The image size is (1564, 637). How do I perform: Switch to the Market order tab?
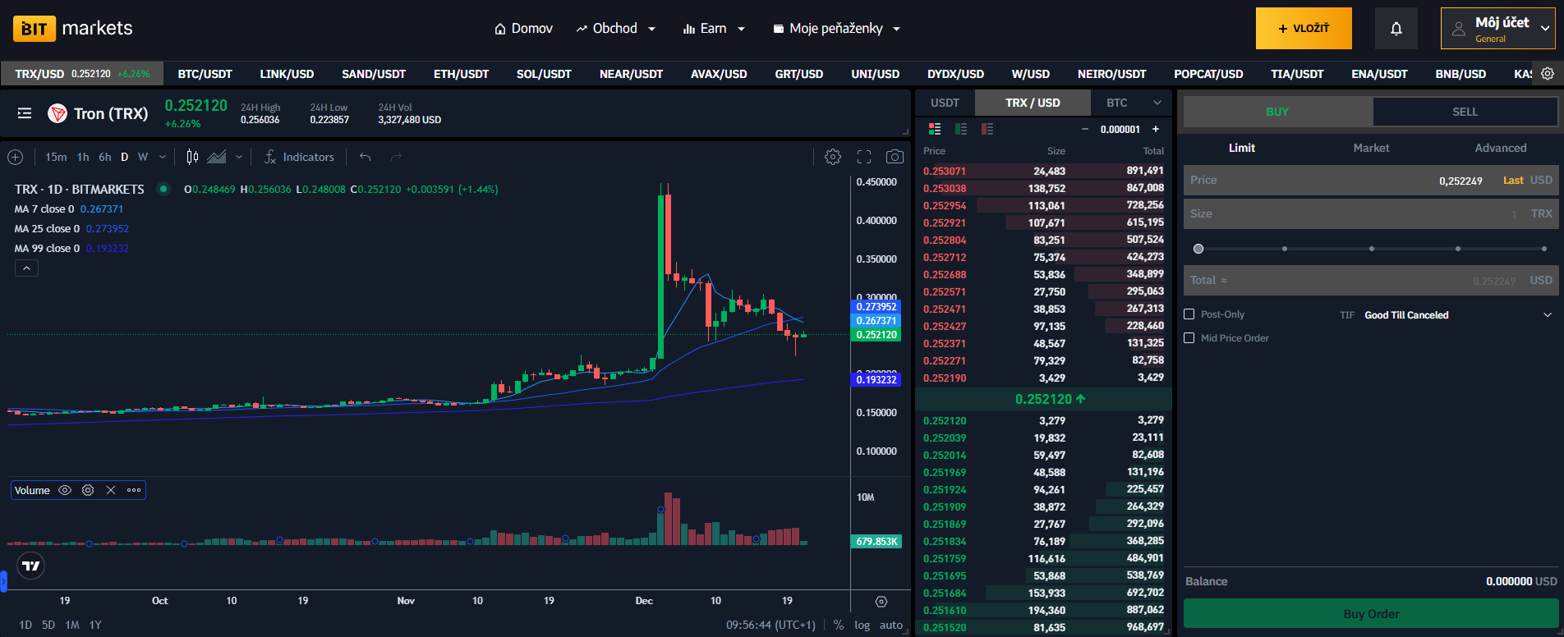click(1371, 148)
